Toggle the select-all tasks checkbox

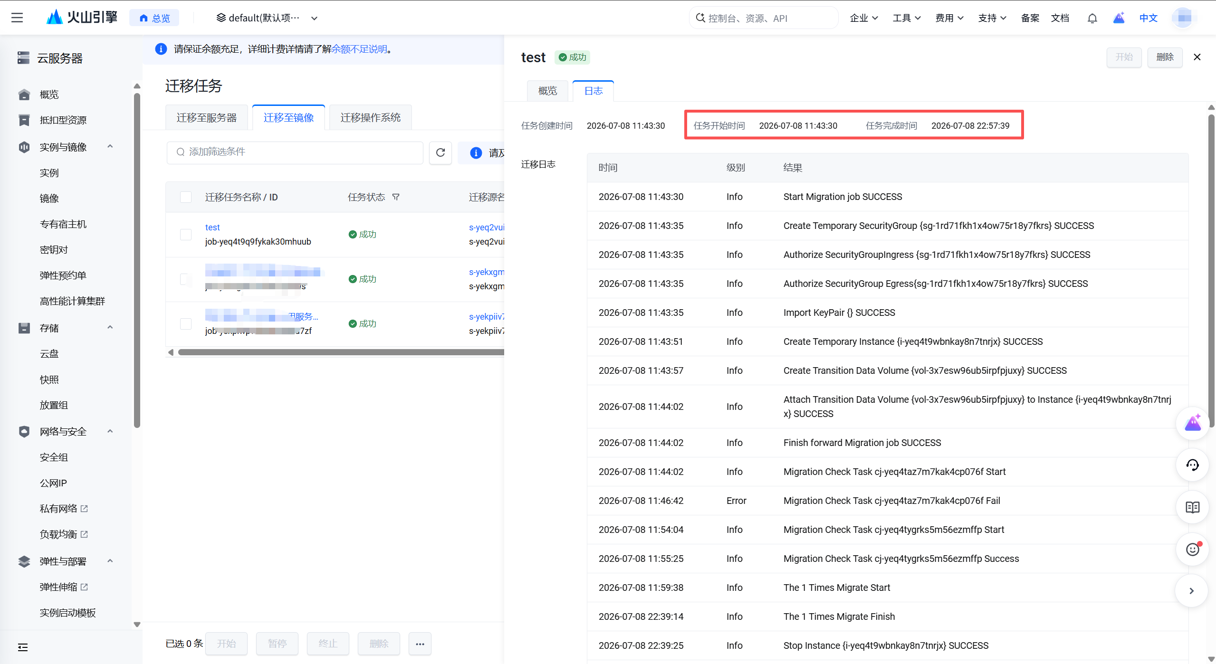[x=186, y=197]
